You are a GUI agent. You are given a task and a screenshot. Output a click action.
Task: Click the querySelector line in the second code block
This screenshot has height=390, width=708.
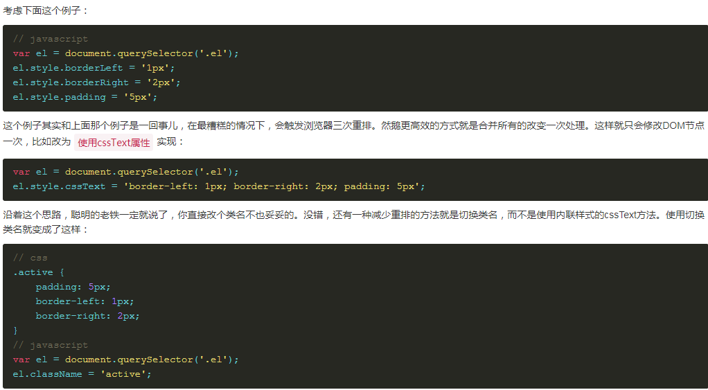click(125, 172)
